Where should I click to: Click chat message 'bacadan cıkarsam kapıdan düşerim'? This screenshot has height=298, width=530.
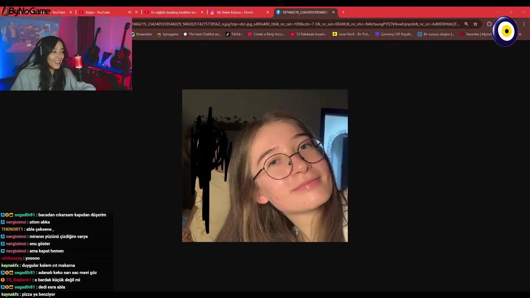pyautogui.click(x=72, y=215)
